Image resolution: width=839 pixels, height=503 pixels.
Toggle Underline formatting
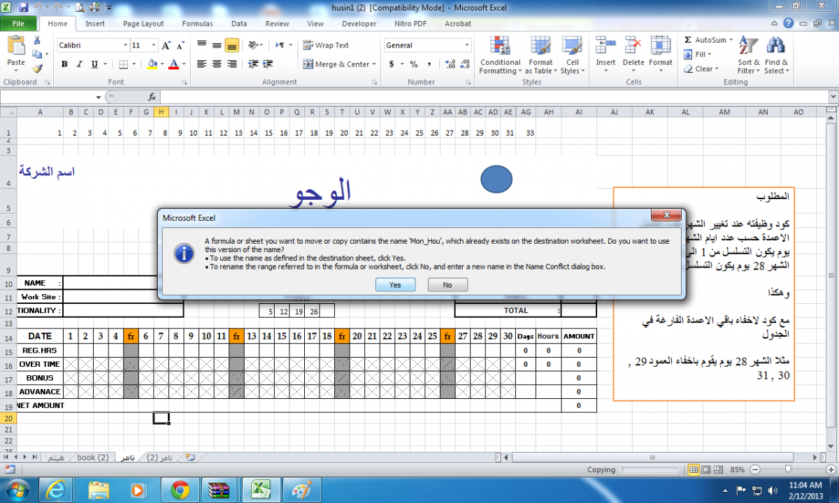(94, 64)
